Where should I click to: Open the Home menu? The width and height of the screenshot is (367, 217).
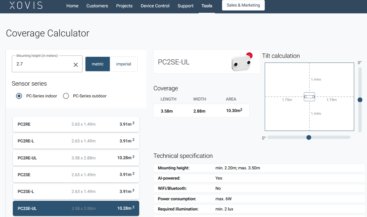pos(72,6)
